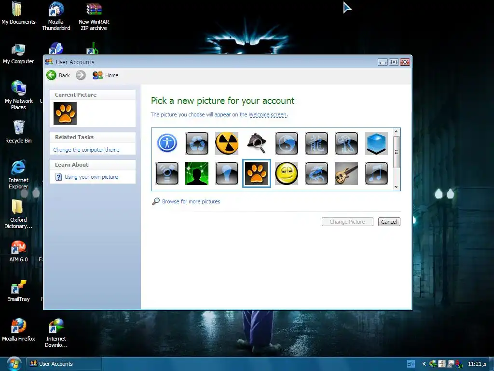Choose the blue dragon account picture
This screenshot has height=371, width=494.
(x=316, y=173)
